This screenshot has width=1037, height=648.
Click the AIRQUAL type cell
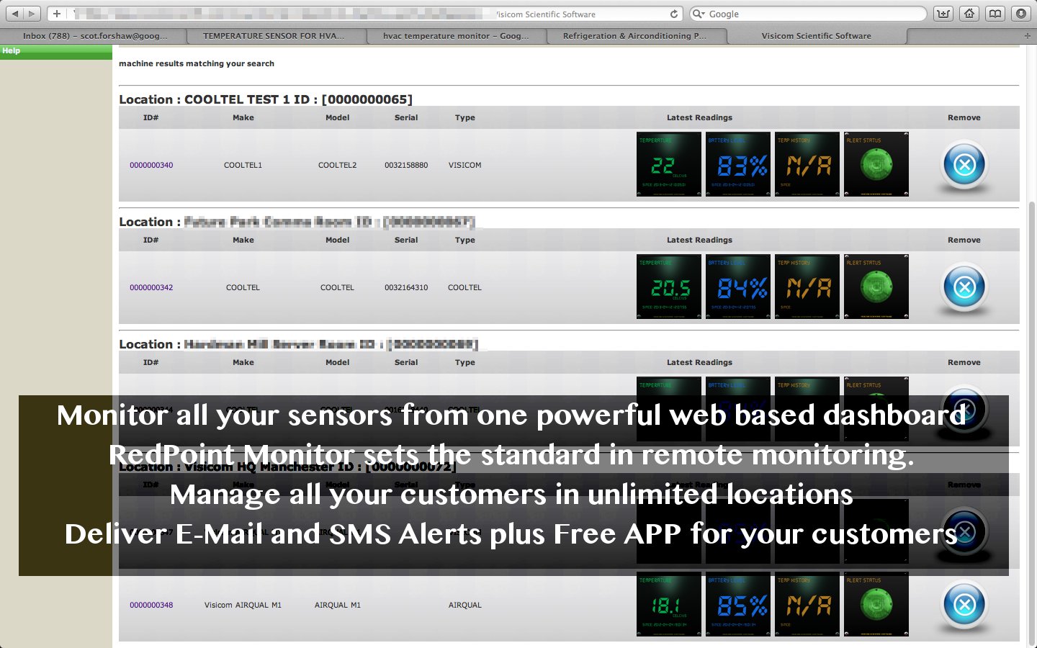(465, 605)
